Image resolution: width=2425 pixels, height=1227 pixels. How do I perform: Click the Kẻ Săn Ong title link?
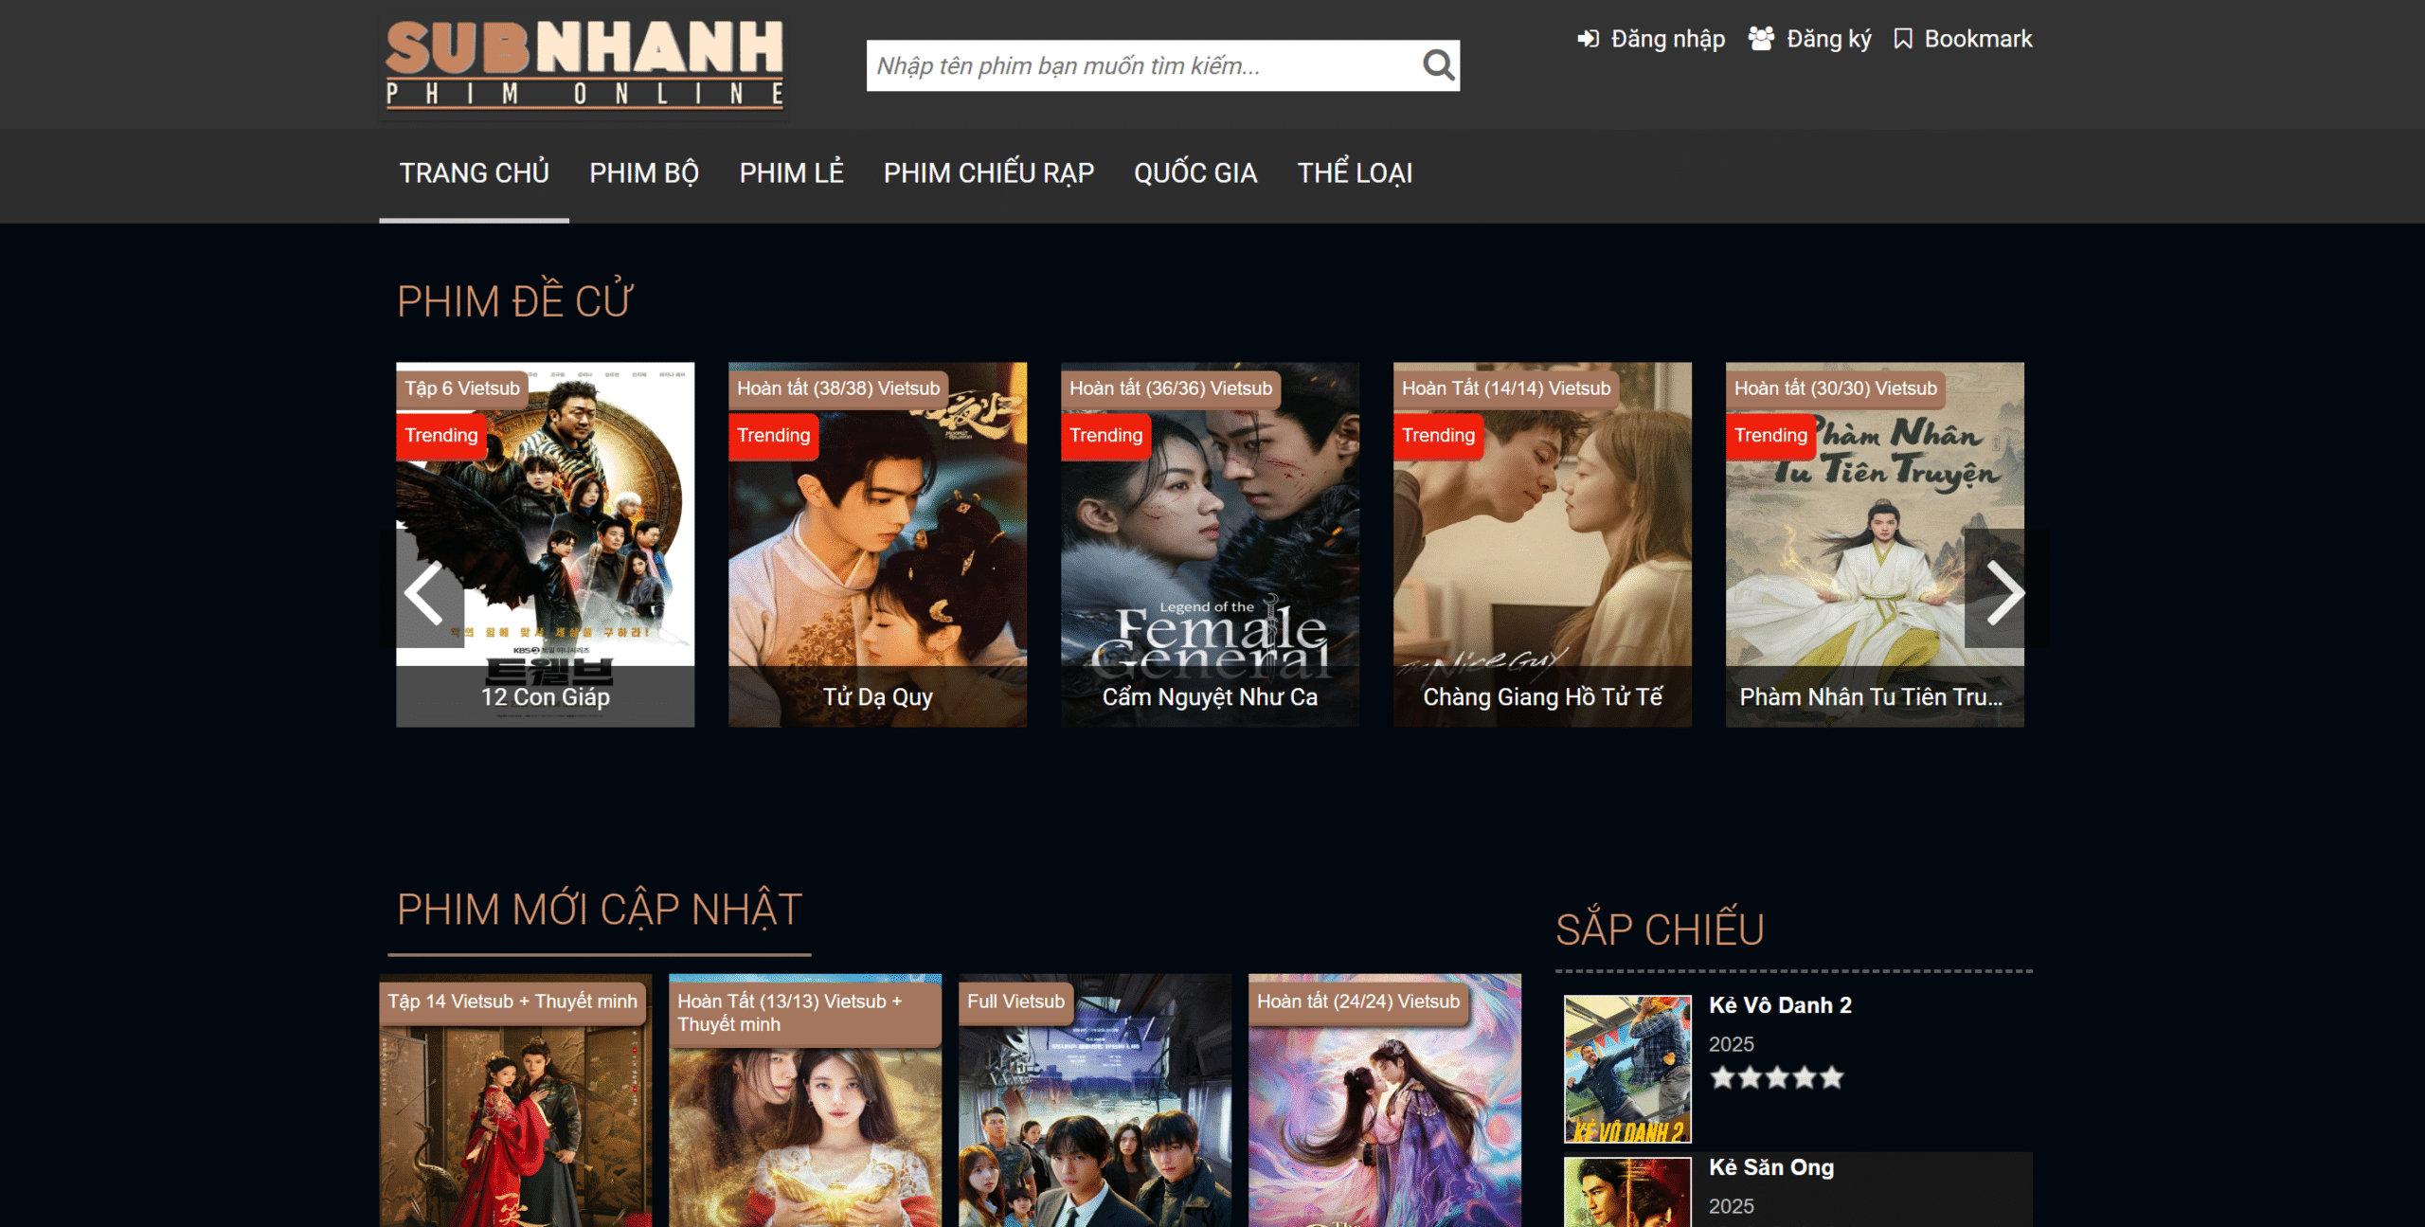click(x=1770, y=1167)
